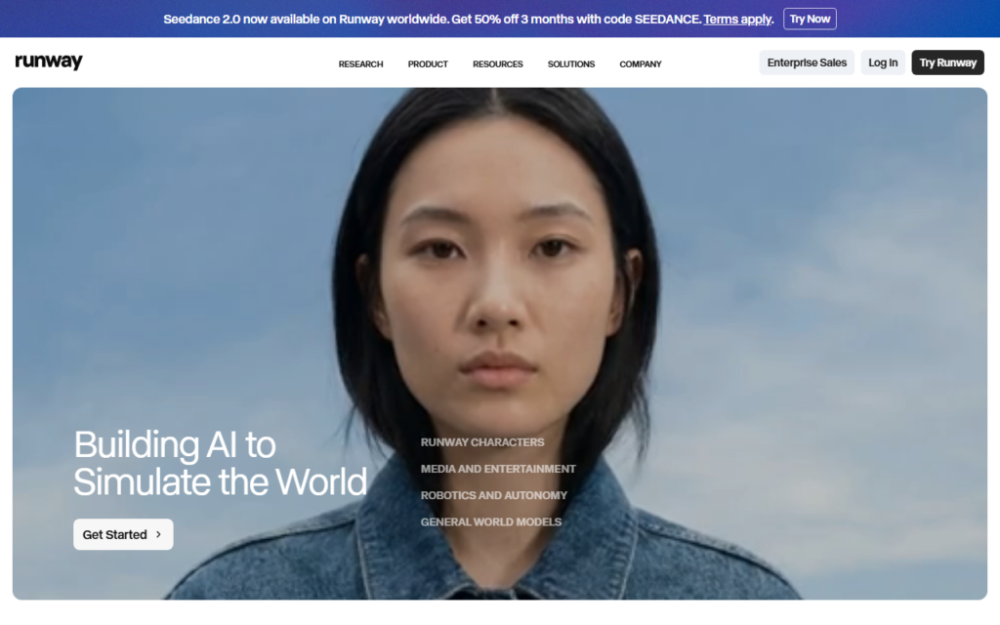Open the Research menu
This screenshot has width=1000, height=625.
(360, 63)
